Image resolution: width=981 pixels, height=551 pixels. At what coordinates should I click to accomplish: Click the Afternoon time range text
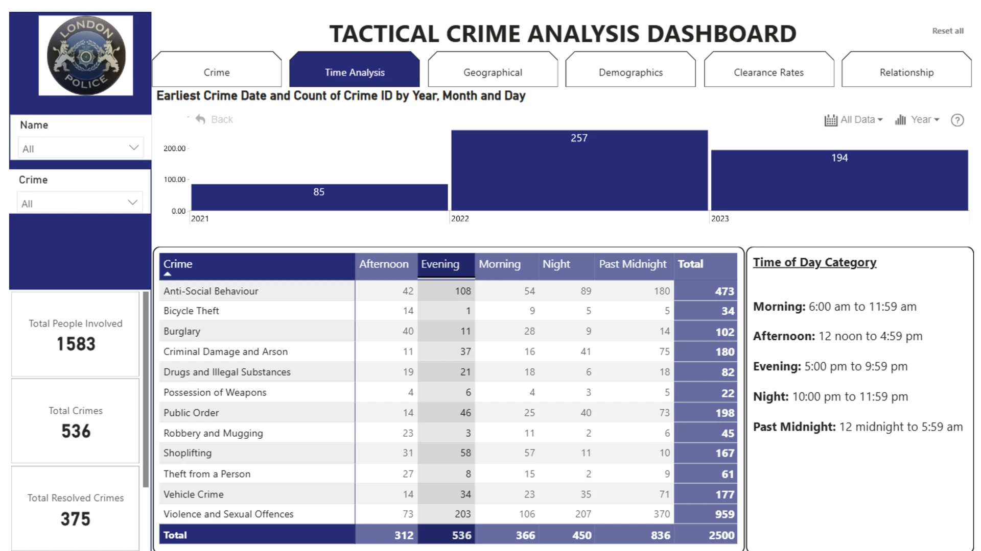coord(838,337)
